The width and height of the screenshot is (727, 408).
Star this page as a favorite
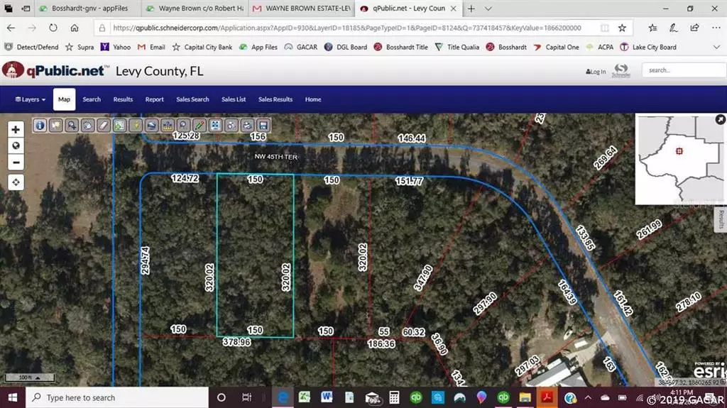tap(622, 28)
